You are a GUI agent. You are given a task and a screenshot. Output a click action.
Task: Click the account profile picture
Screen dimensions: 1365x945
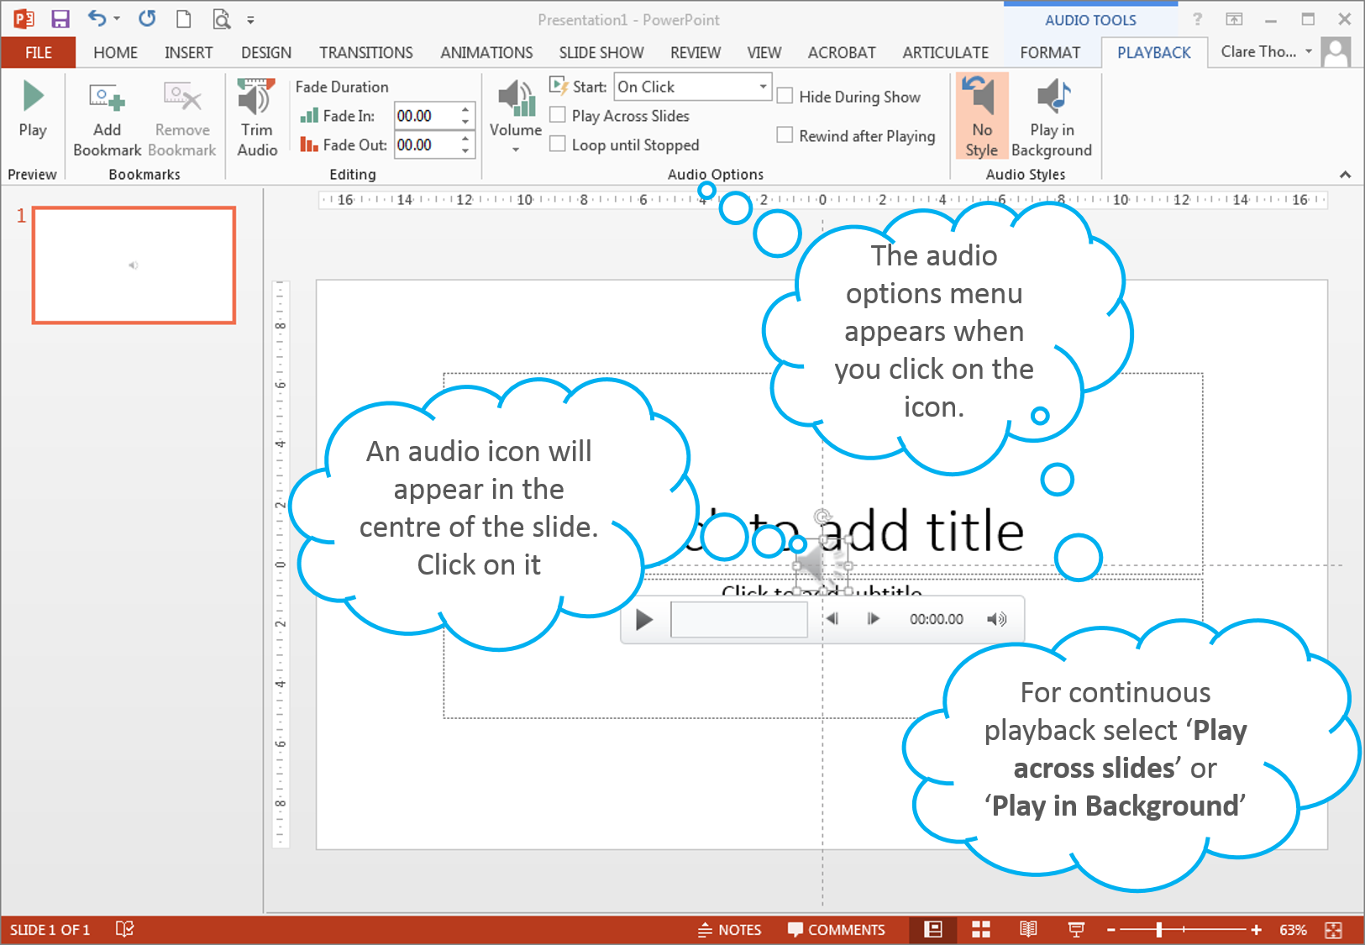[x=1336, y=52]
